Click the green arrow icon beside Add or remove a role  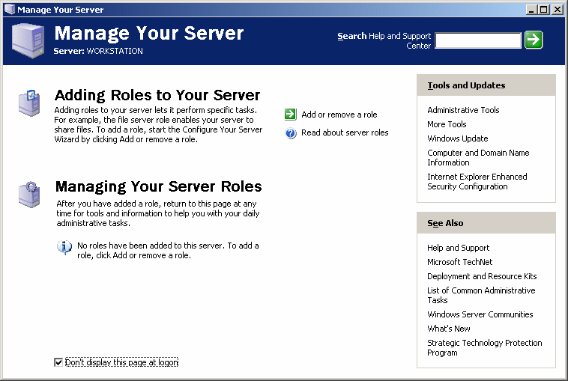point(290,115)
